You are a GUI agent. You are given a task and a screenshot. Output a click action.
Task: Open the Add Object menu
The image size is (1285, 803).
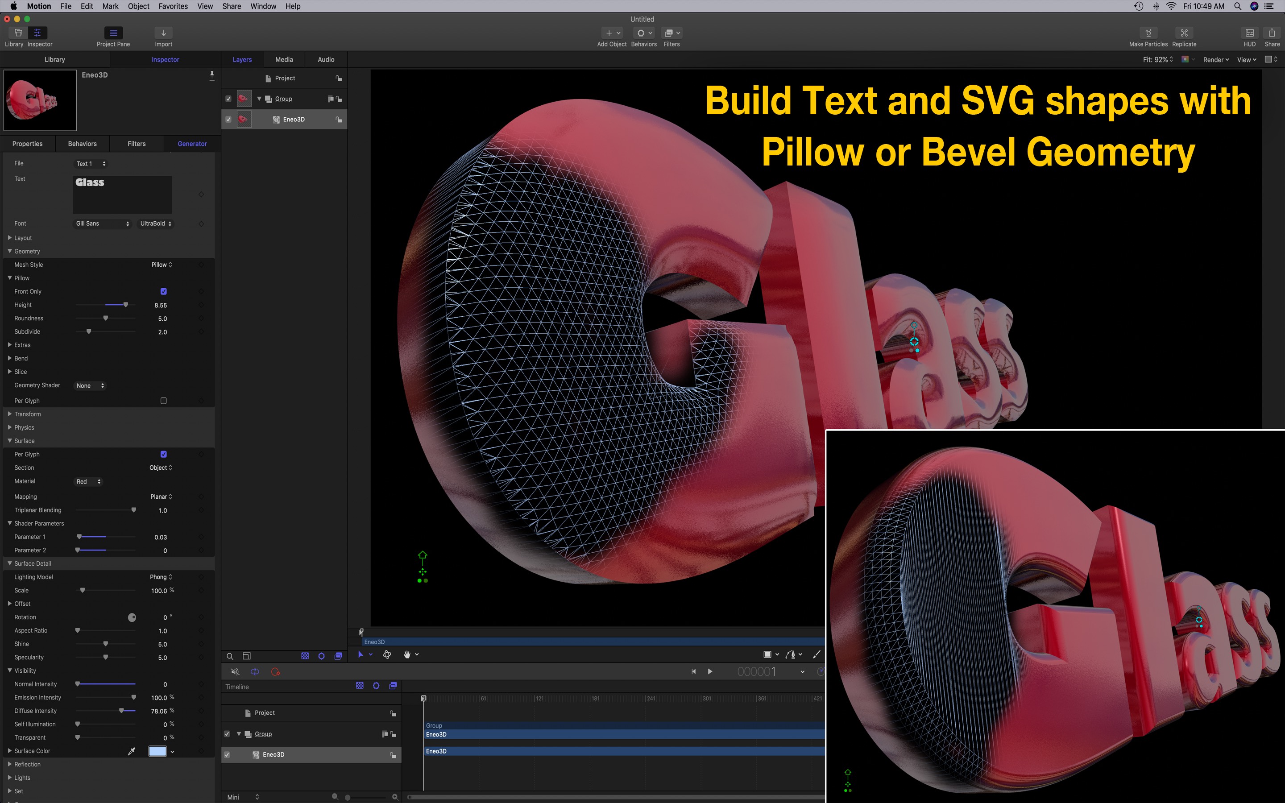pos(612,33)
